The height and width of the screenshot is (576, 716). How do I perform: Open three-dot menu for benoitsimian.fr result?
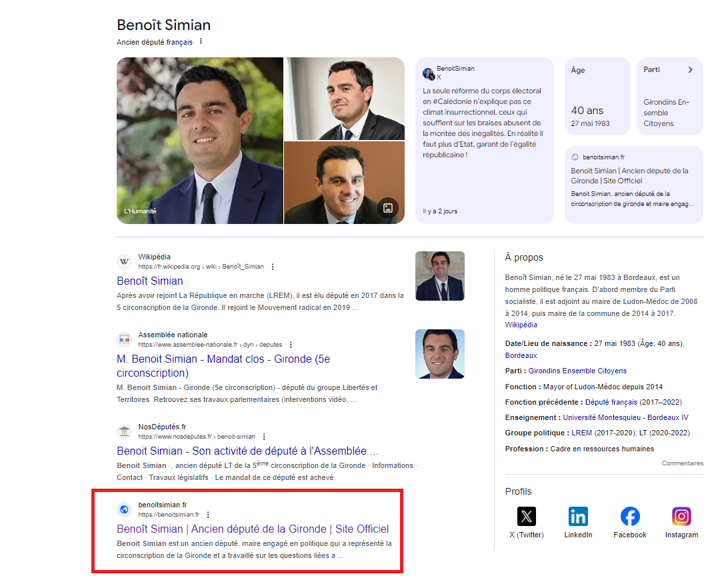(208, 515)
